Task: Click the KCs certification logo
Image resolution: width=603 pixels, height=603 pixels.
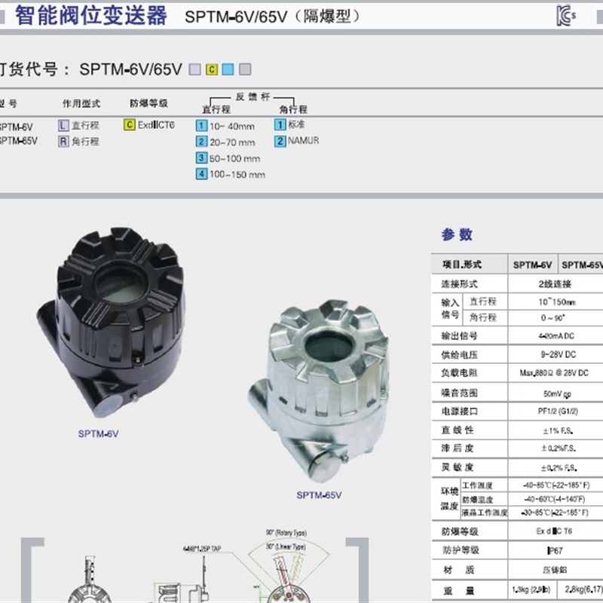Action: 566,16
